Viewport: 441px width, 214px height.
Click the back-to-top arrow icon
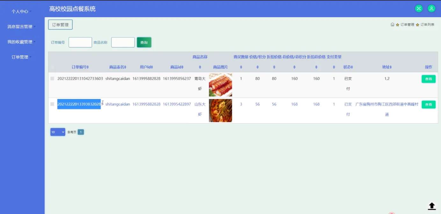tap(432, 206)
